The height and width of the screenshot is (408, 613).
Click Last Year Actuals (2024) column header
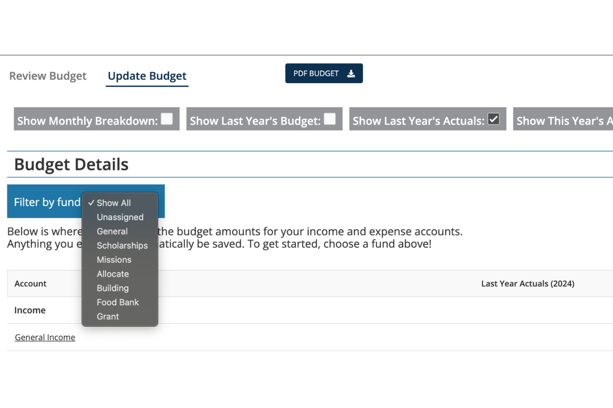coord(528,284)
